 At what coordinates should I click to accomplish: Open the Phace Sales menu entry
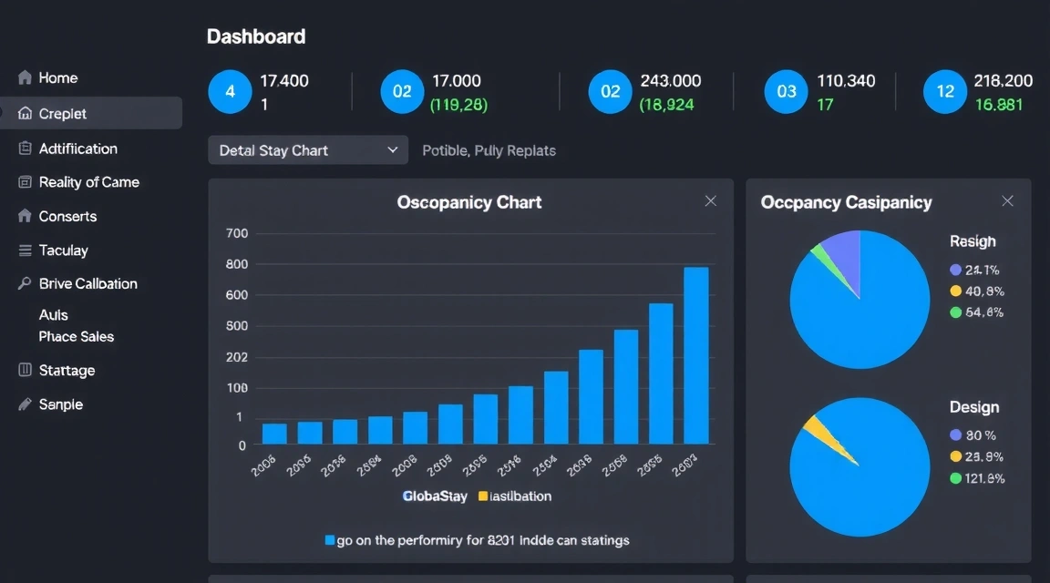click(77, 336)
